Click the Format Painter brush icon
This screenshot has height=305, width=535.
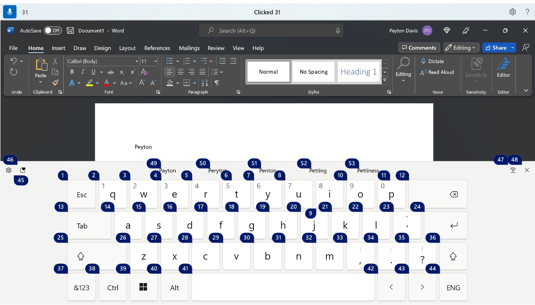click(x=55, y=83)
